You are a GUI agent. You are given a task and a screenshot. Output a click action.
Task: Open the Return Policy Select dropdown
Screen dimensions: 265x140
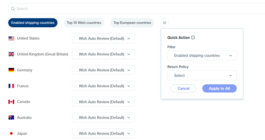pos(202,75)
